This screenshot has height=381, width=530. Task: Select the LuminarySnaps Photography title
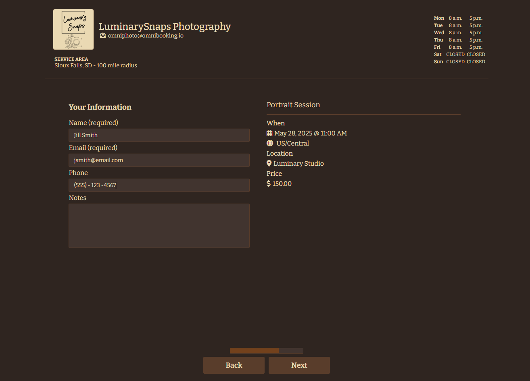pos(165,27)
